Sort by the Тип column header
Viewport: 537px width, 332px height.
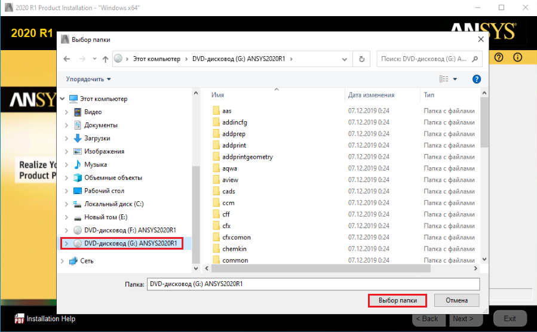(x=429, y=95)
